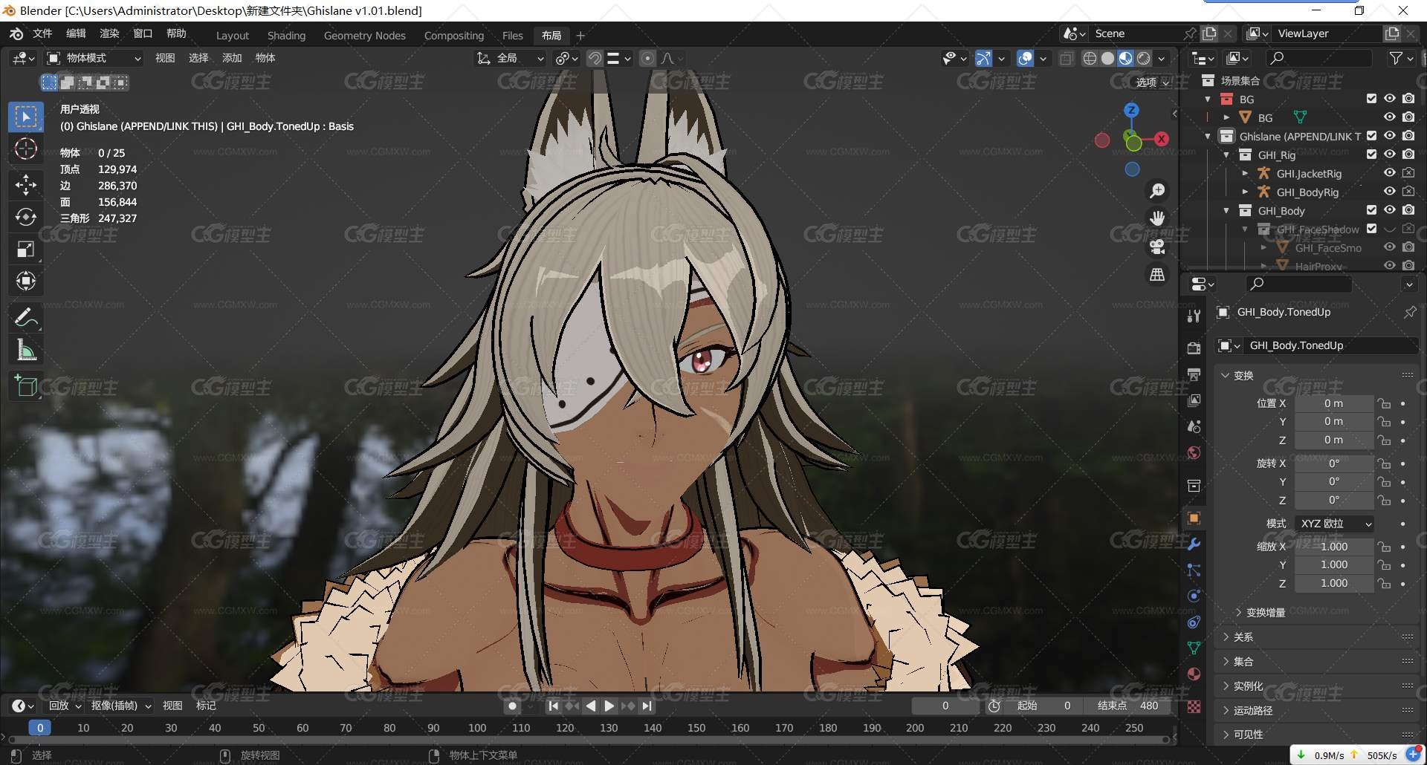Switch to Geometry Nodes workspace tab
The width and height of the screenshot is (1427, 765).
364,36
